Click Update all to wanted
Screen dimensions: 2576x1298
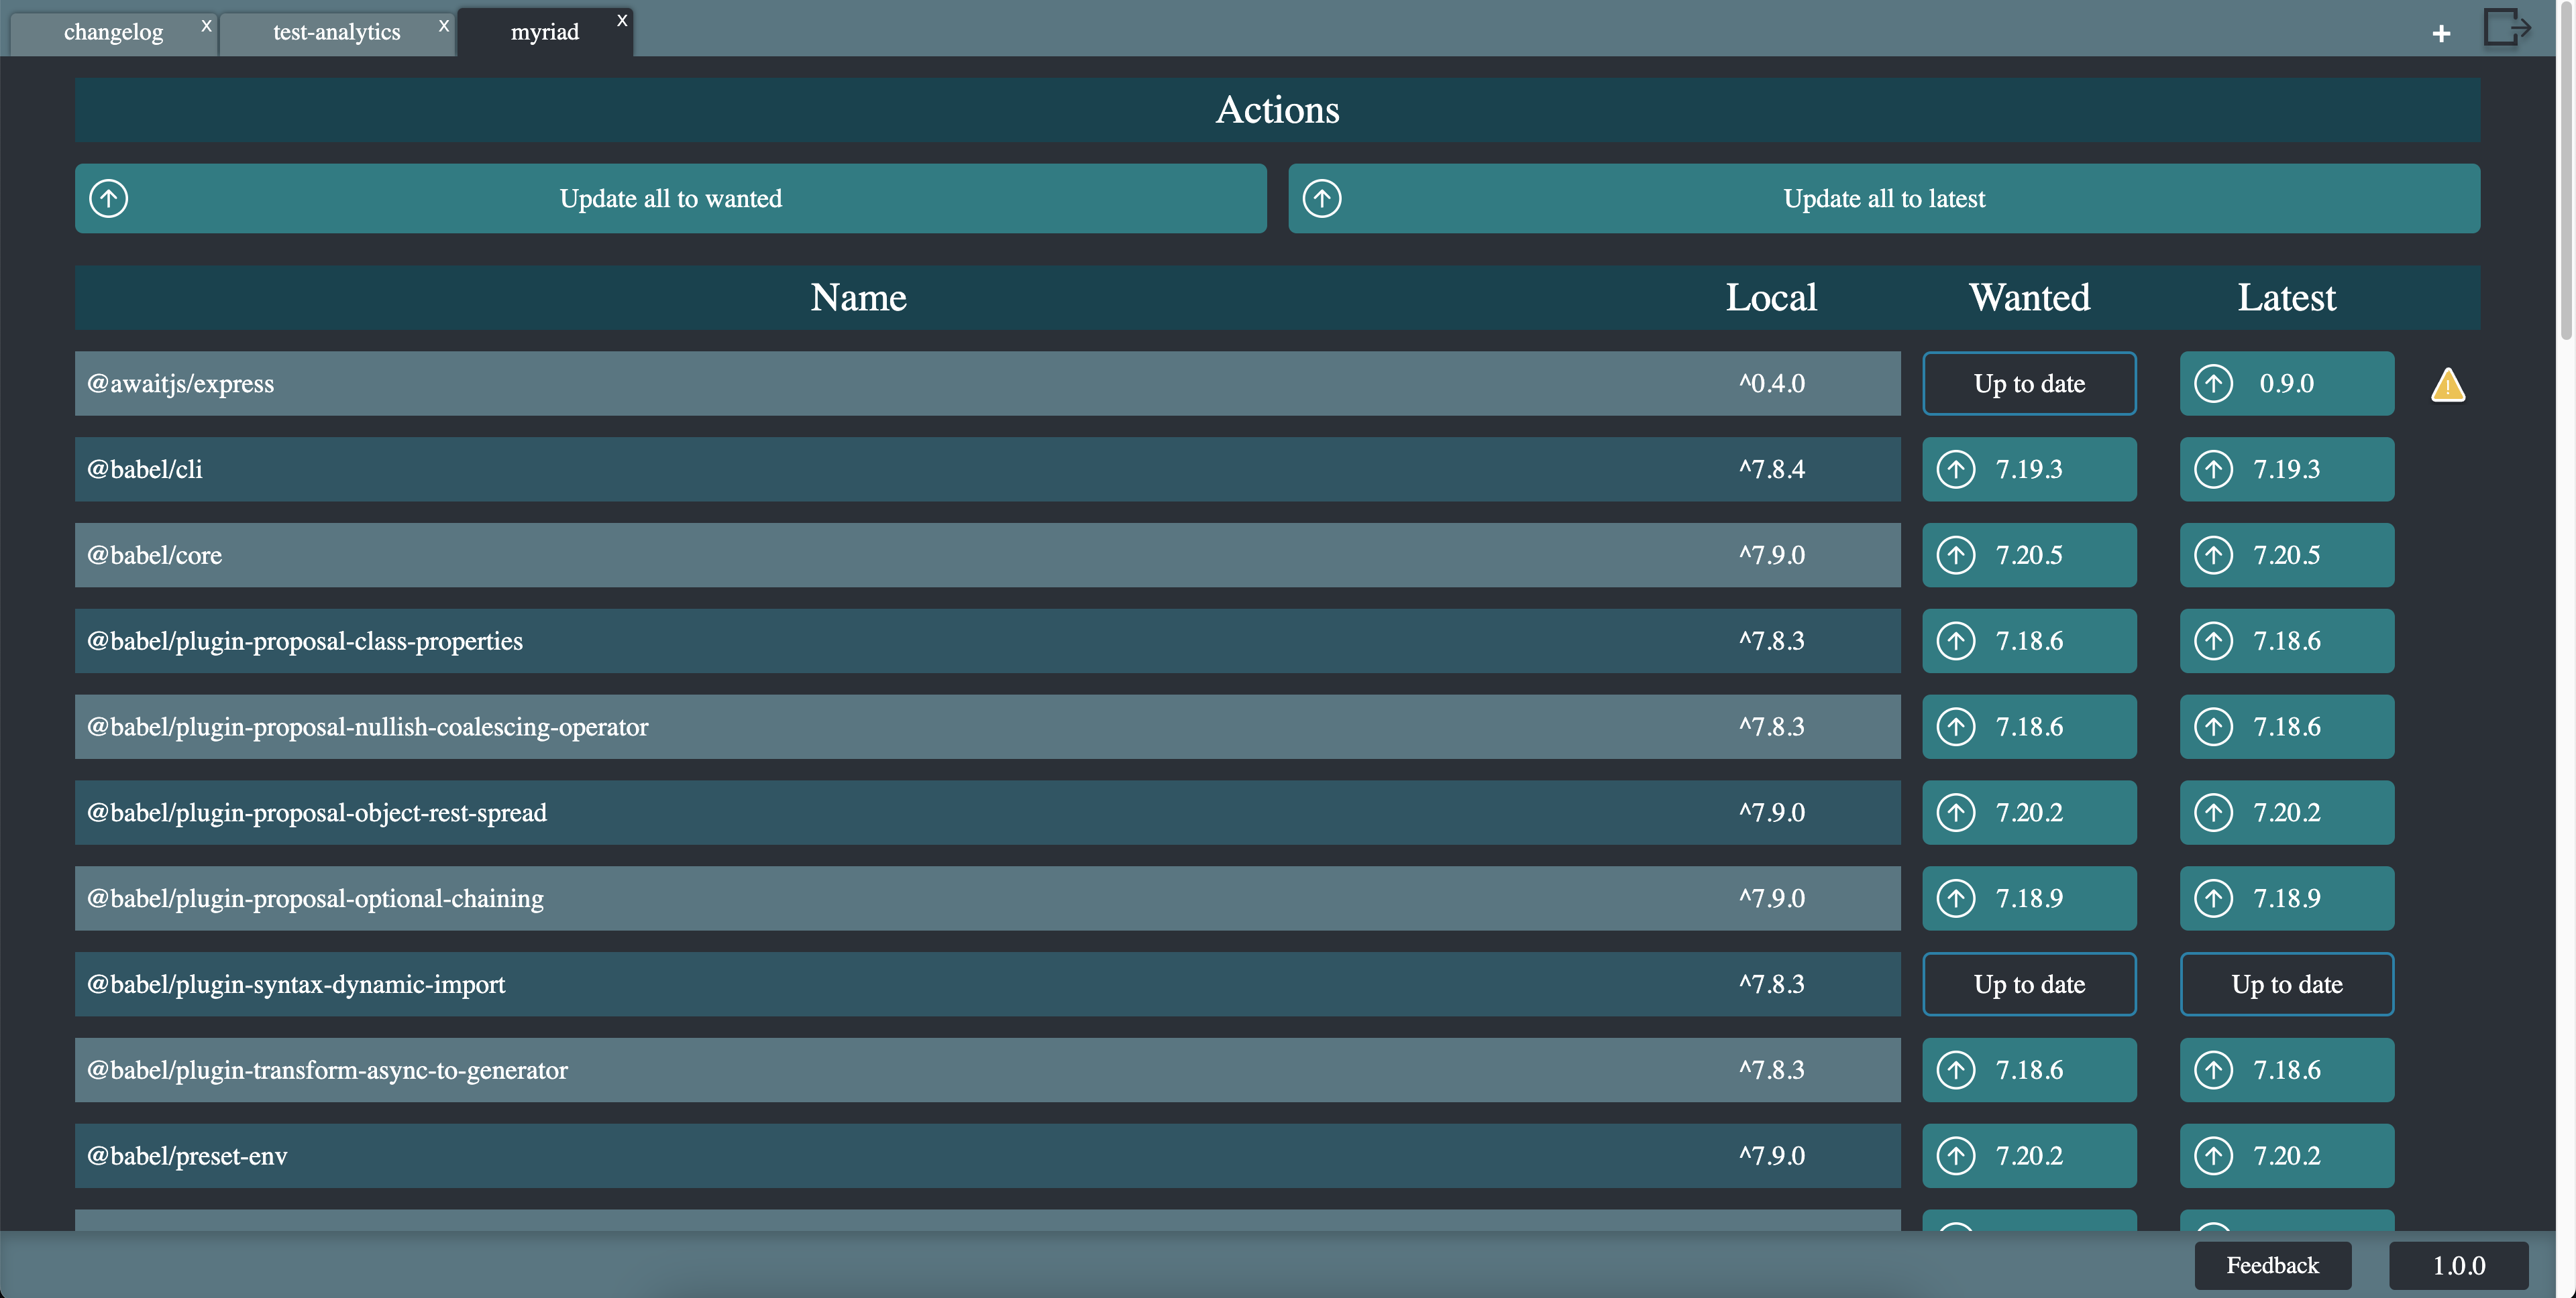tap(671, 198)
